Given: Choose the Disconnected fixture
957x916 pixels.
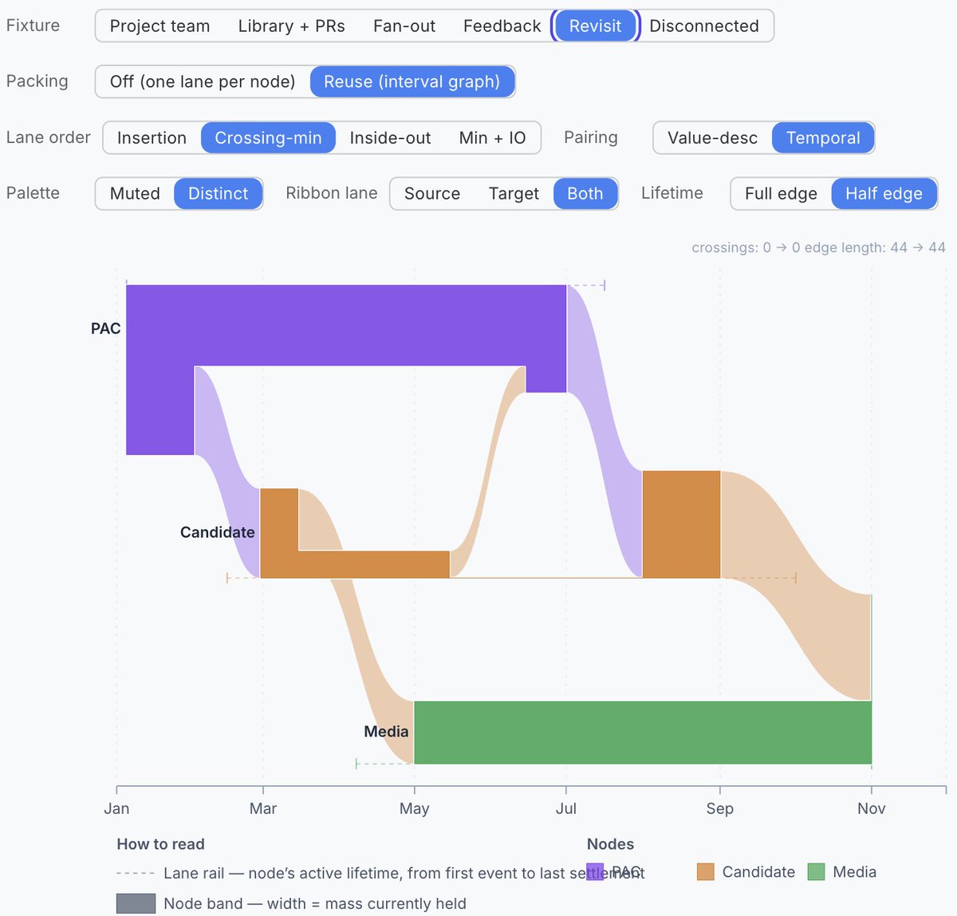Looking at the screenshot, I should [x=704, y=26].
